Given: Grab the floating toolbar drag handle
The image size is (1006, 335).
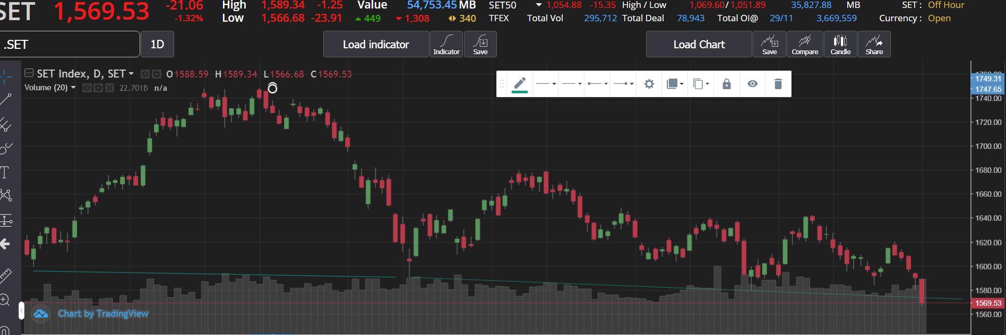Looking at the screenshot, I should [502, 84].
